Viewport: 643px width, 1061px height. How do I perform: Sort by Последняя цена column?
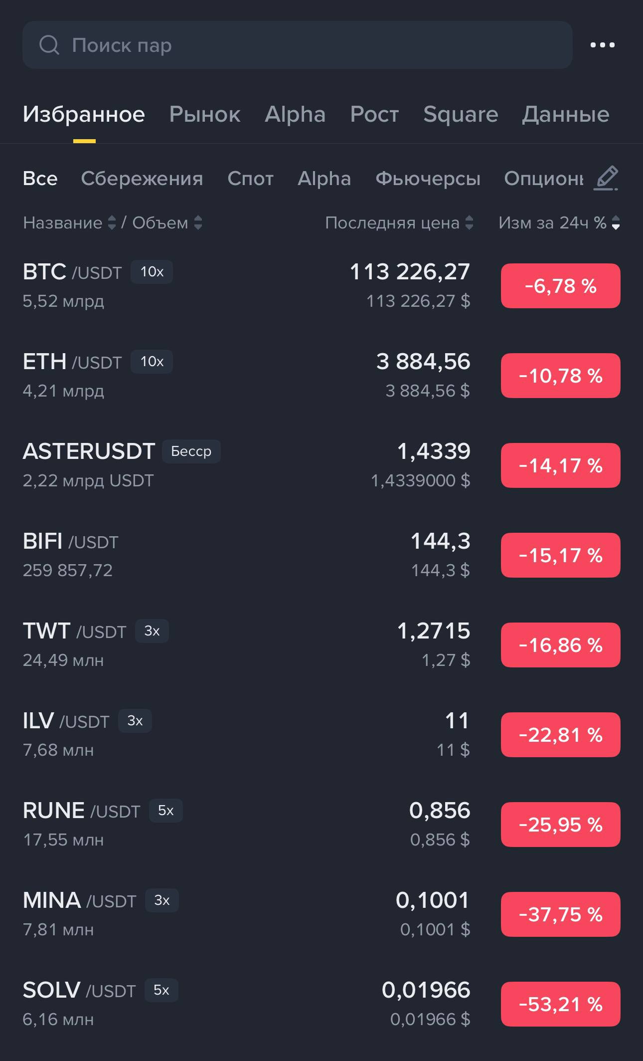coord(399,223)
